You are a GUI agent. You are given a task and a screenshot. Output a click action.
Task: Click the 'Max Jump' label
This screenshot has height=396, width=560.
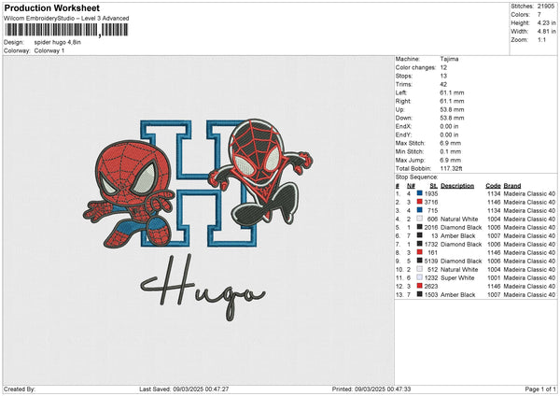(411, 160)
